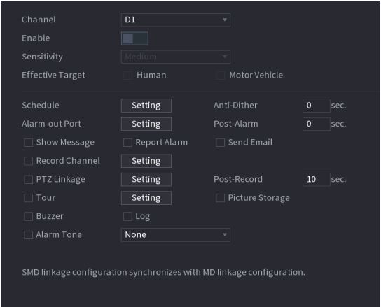Viewport: 381px width, 307px height.
Task: Open PTZ Linkage Setting button
Action: pyautogui.click(x=146, y=180)
